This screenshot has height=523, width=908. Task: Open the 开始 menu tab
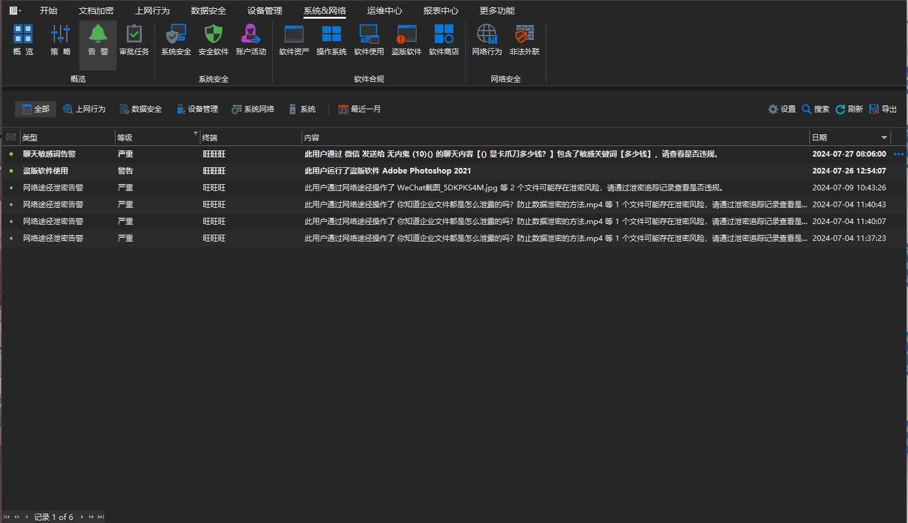click(x=49, y=11)
